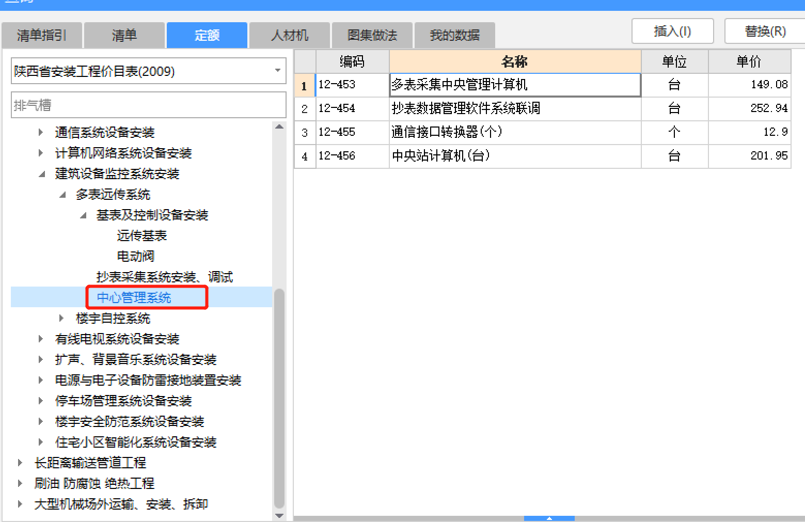The width and height of the screenshot is (805, 522).
Task: Expand the 楼宇安全防范系统设备安装 node
Action: [41, 421]
